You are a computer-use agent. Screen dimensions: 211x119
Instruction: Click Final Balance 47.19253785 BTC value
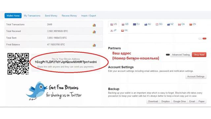(x=56, y=45)
